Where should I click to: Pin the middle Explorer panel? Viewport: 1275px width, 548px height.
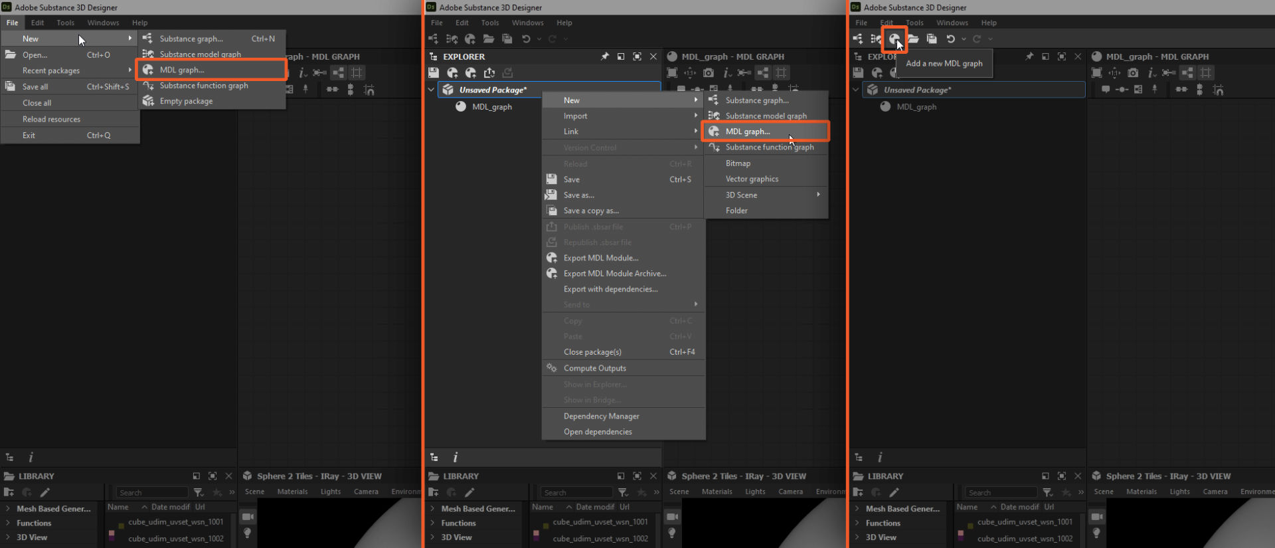[604, 56]
